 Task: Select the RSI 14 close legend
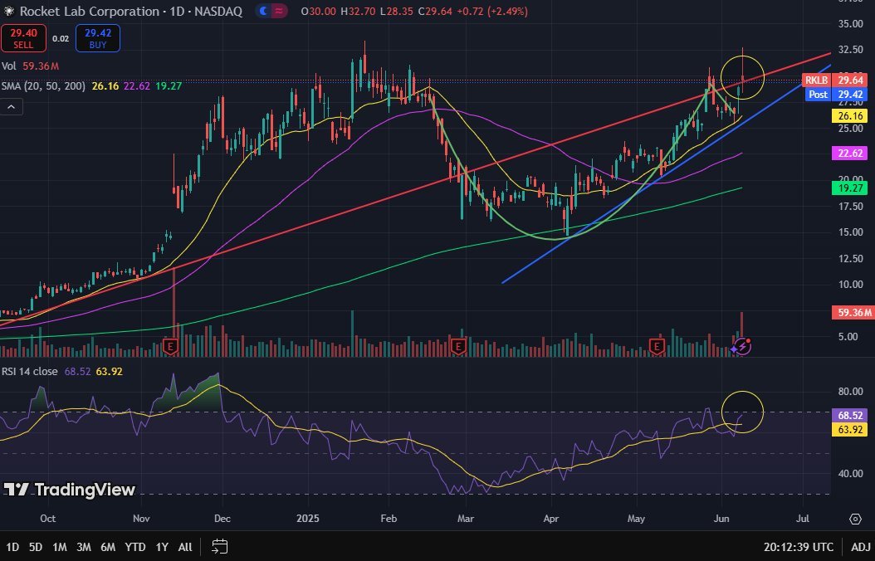click(30, 372)
